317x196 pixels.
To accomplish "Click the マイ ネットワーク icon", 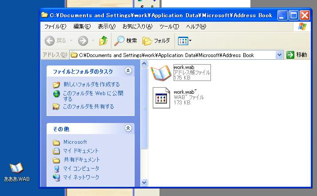I will [56, 177].
